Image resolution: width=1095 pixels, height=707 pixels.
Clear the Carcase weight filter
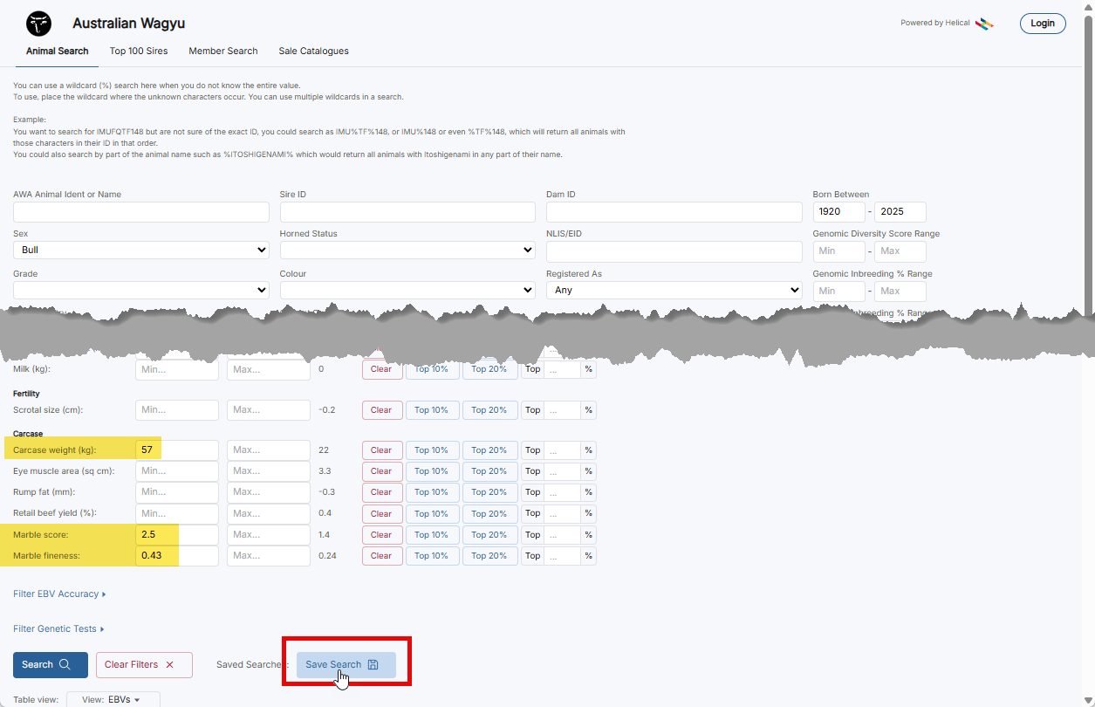(x=381, y=450)
